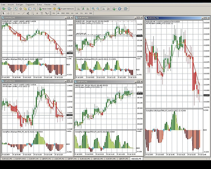Click the Neue Order button

[45, 9]
